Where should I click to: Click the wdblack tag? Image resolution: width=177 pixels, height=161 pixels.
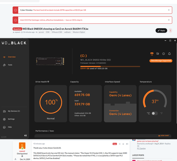click(67, 32)
